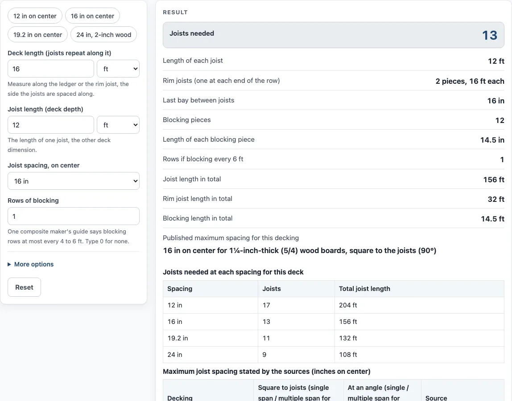Select the Blocking pieces value 12
The height and width of the screenshot is (401, 512).
coord(500,120)
